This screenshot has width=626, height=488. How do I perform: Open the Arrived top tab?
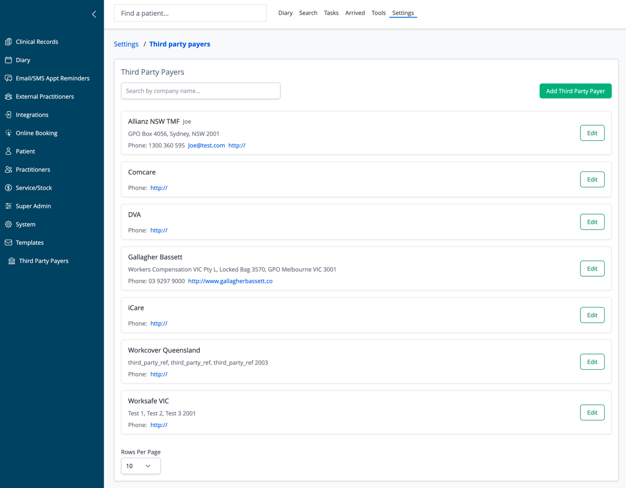point(355,13)
